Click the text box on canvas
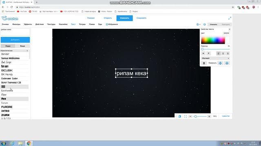 [131, 73]
